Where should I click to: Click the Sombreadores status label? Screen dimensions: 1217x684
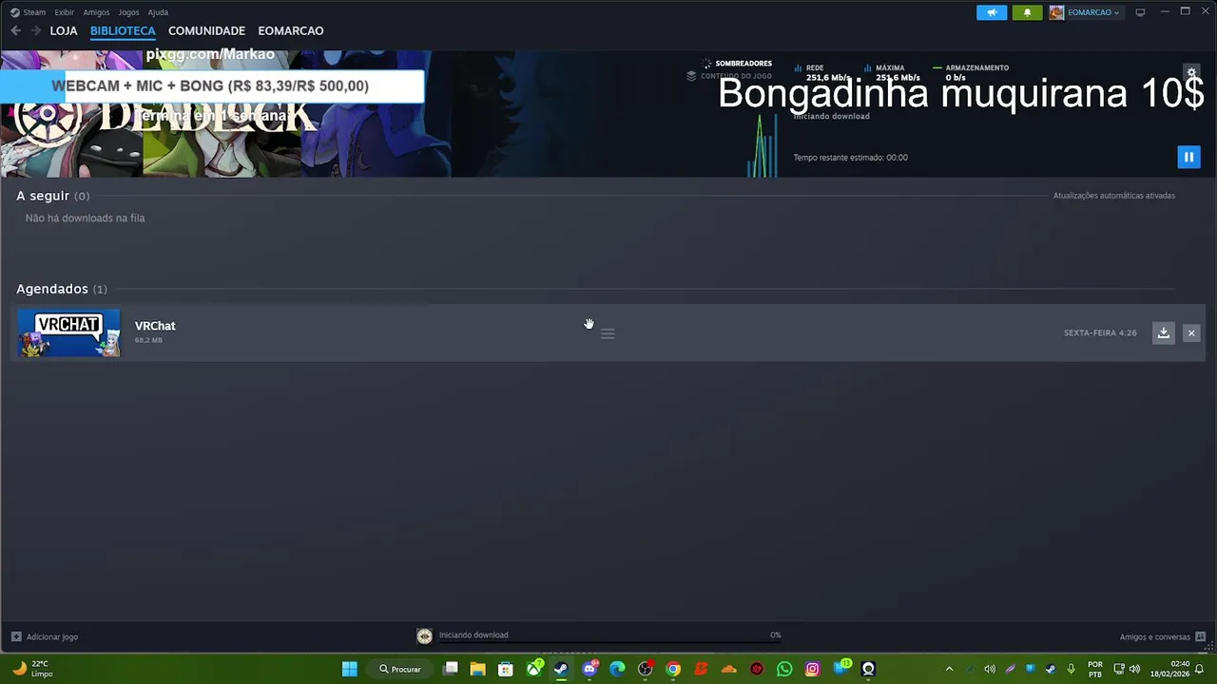click(x=744, y=64)
